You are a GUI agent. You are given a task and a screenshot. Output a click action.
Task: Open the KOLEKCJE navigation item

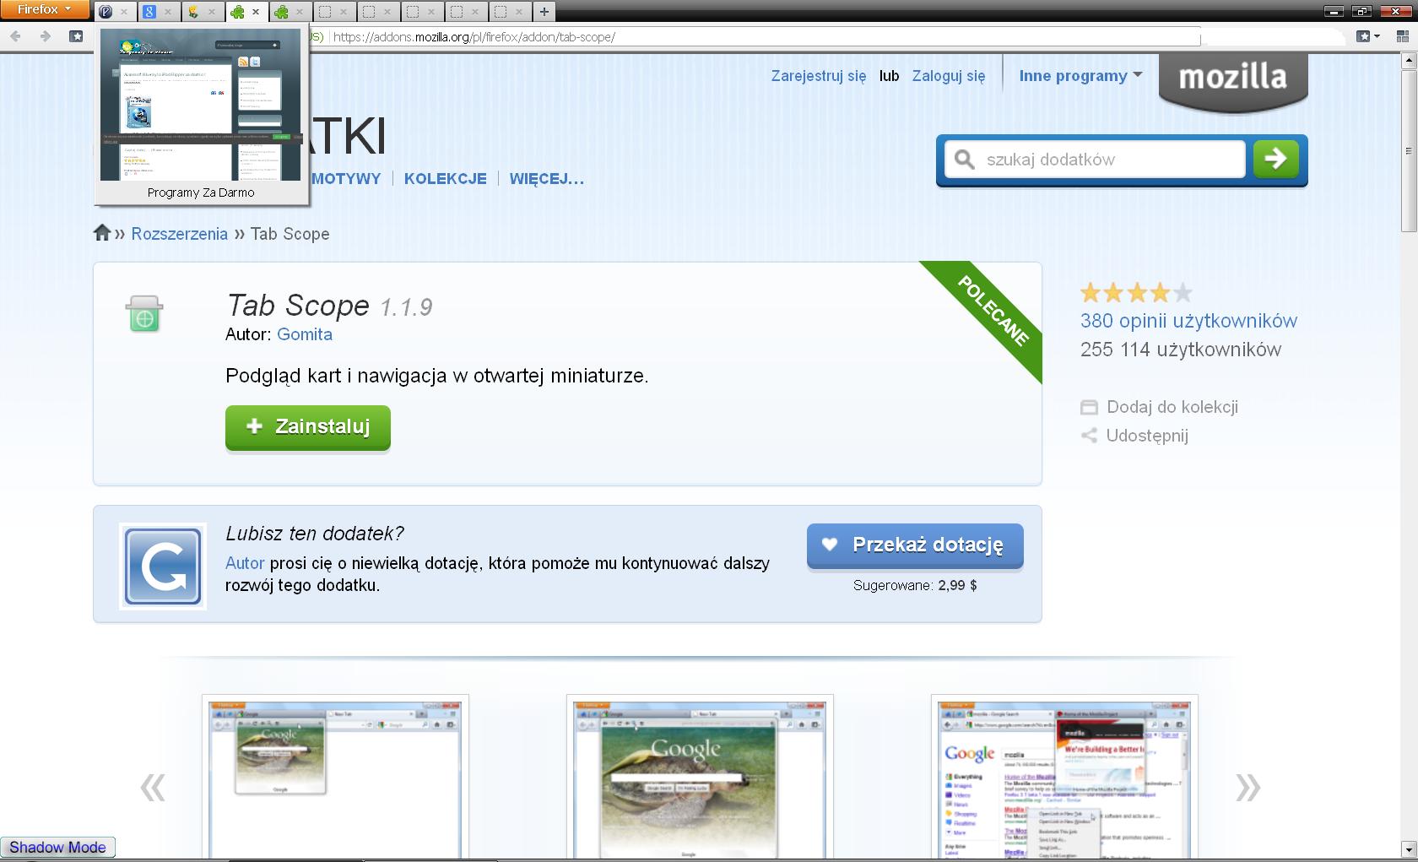(x=445, y=179)
